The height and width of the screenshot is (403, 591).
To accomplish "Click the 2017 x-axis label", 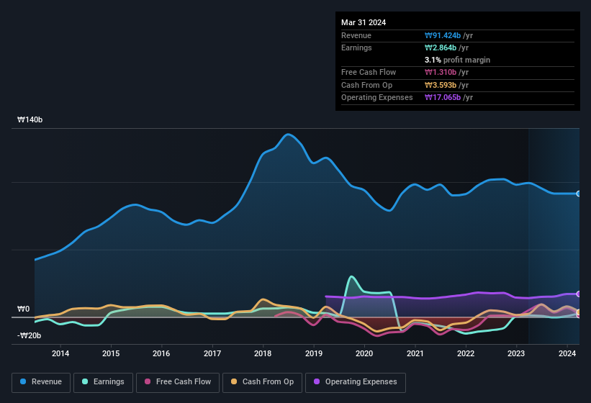I will click(212, 353).
